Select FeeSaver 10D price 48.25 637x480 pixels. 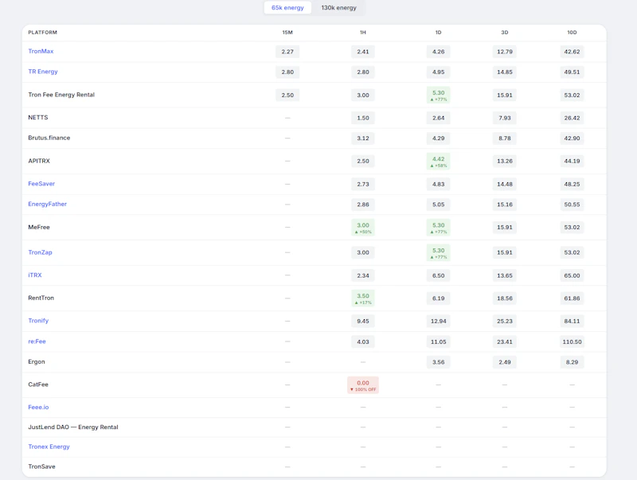(x=572, y=184)
